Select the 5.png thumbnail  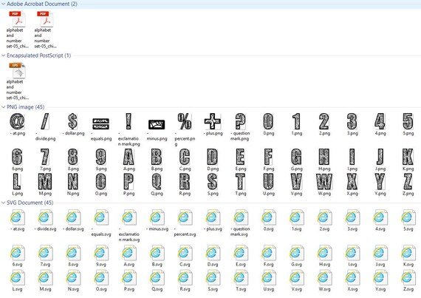408,121
